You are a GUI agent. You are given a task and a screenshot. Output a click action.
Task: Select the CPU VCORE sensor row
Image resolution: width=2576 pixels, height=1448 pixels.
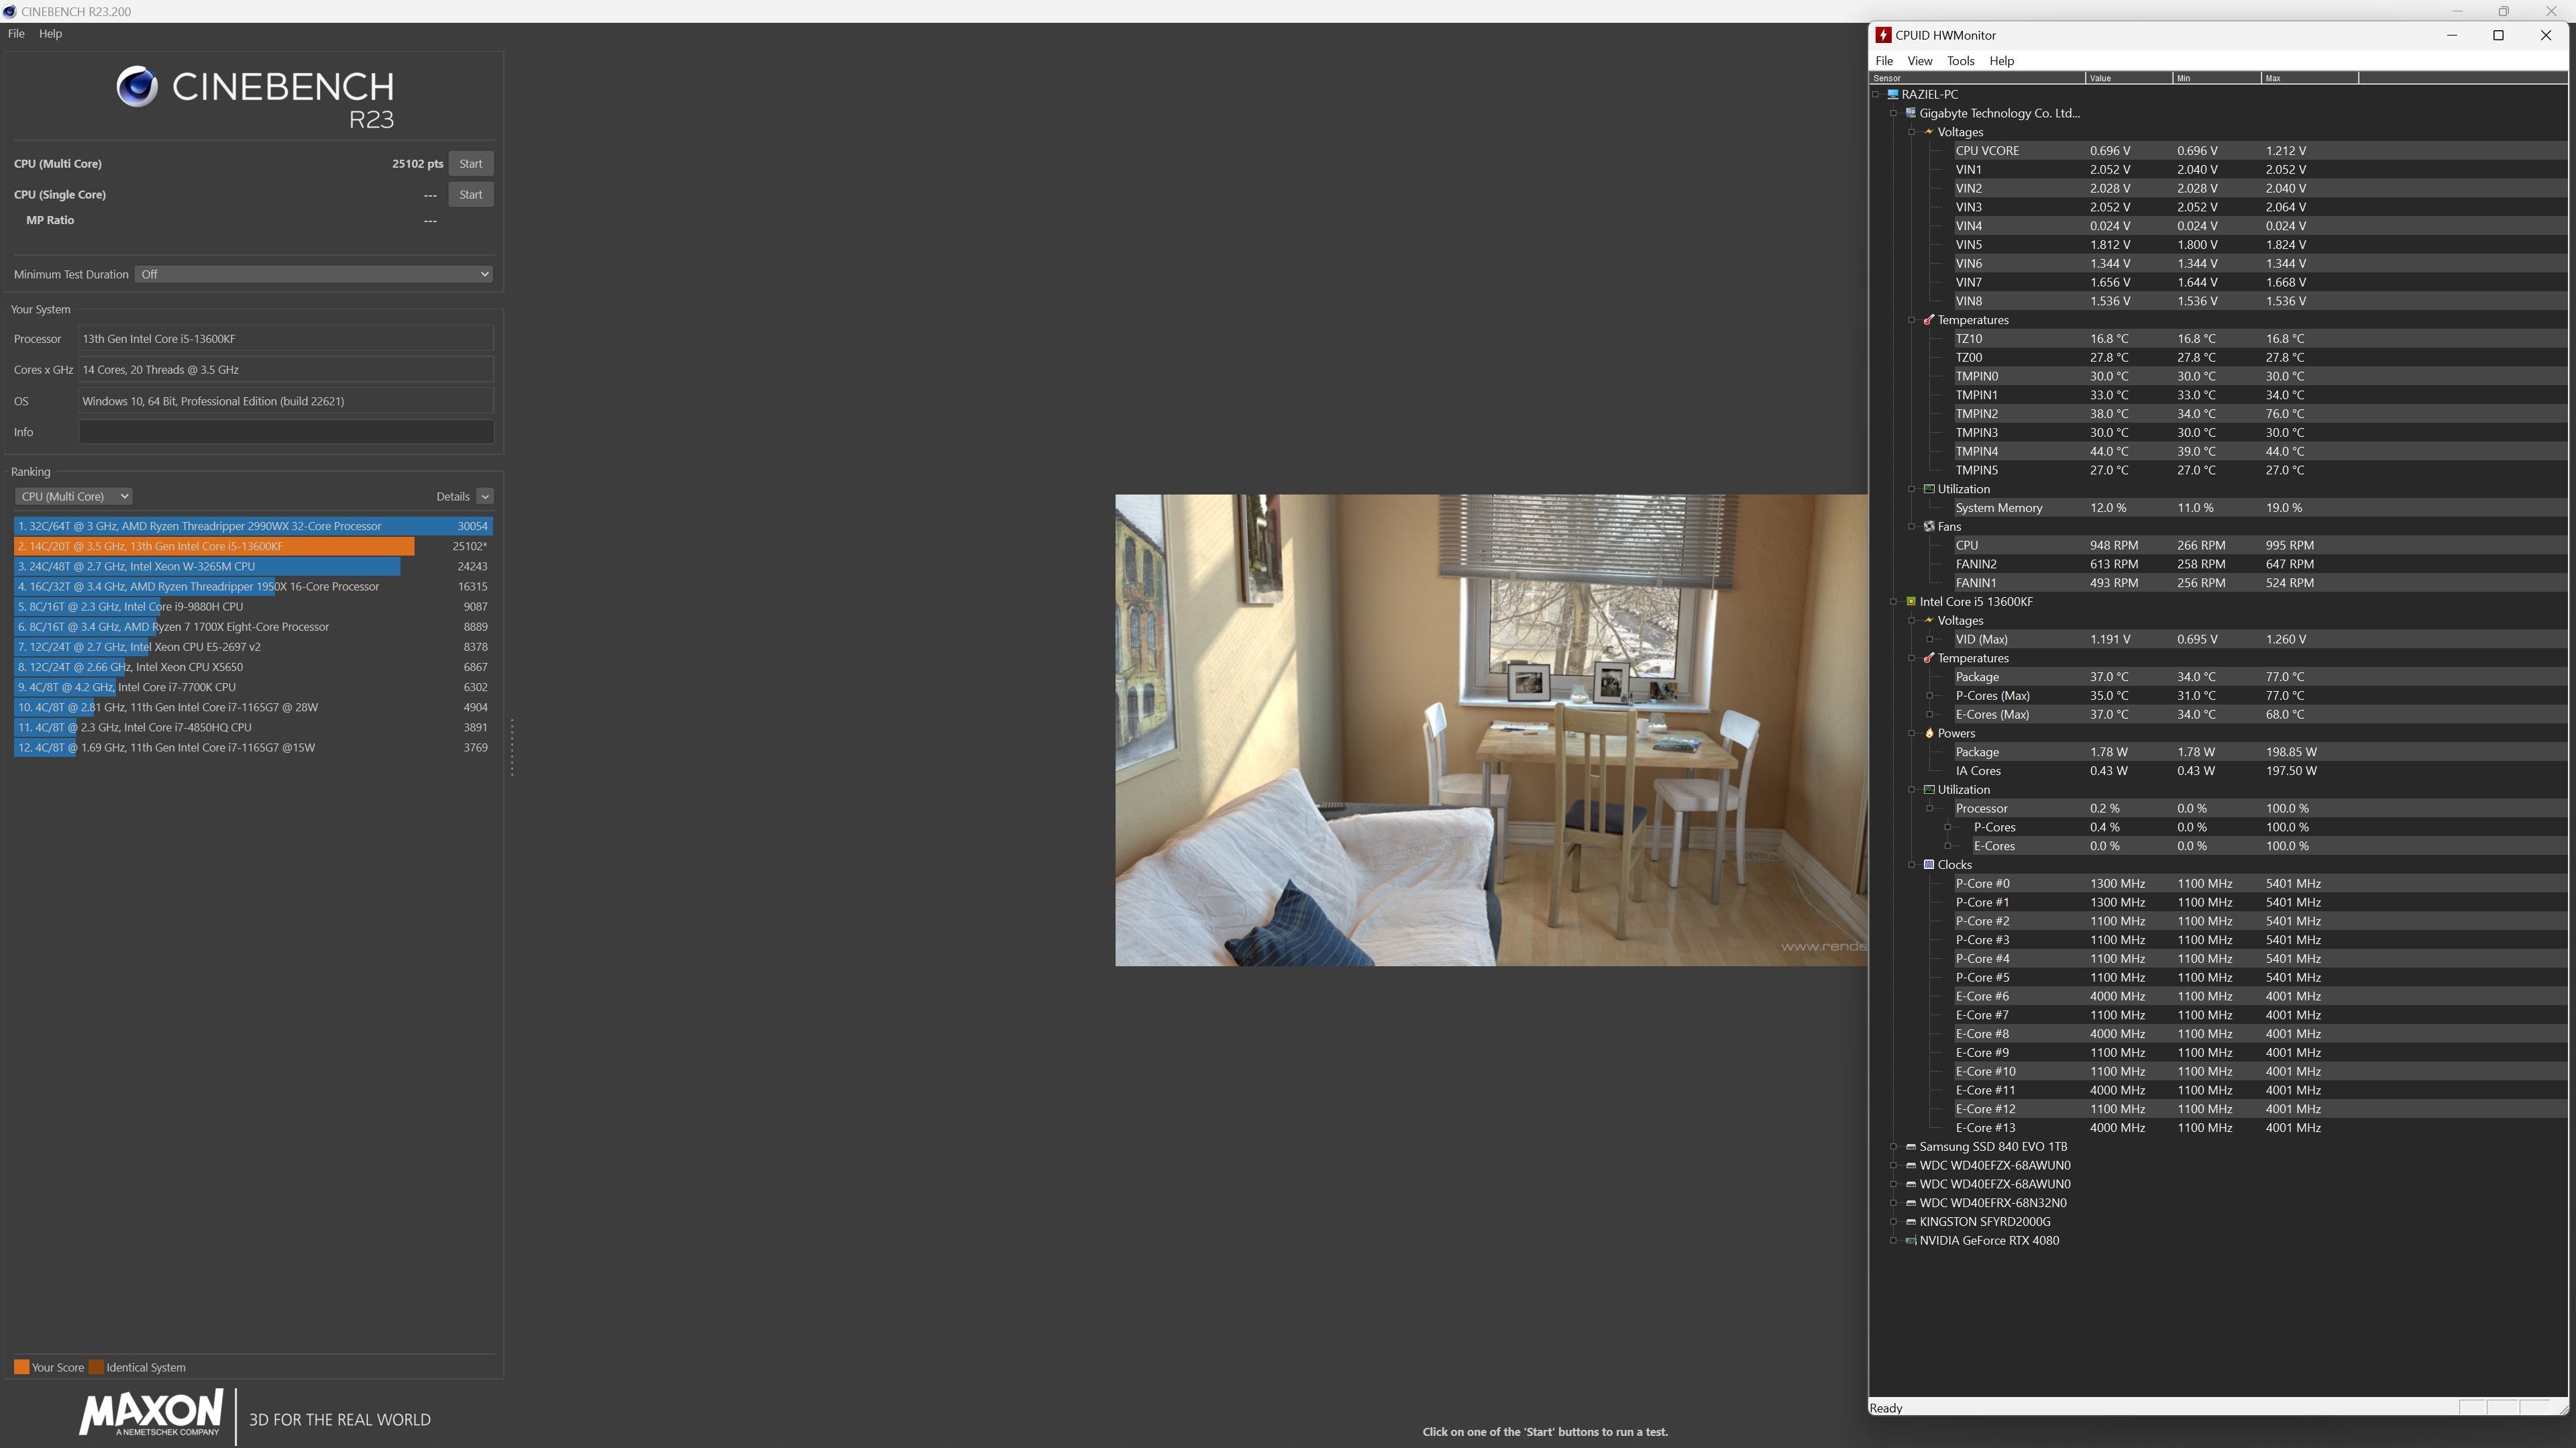[2260, 151]
